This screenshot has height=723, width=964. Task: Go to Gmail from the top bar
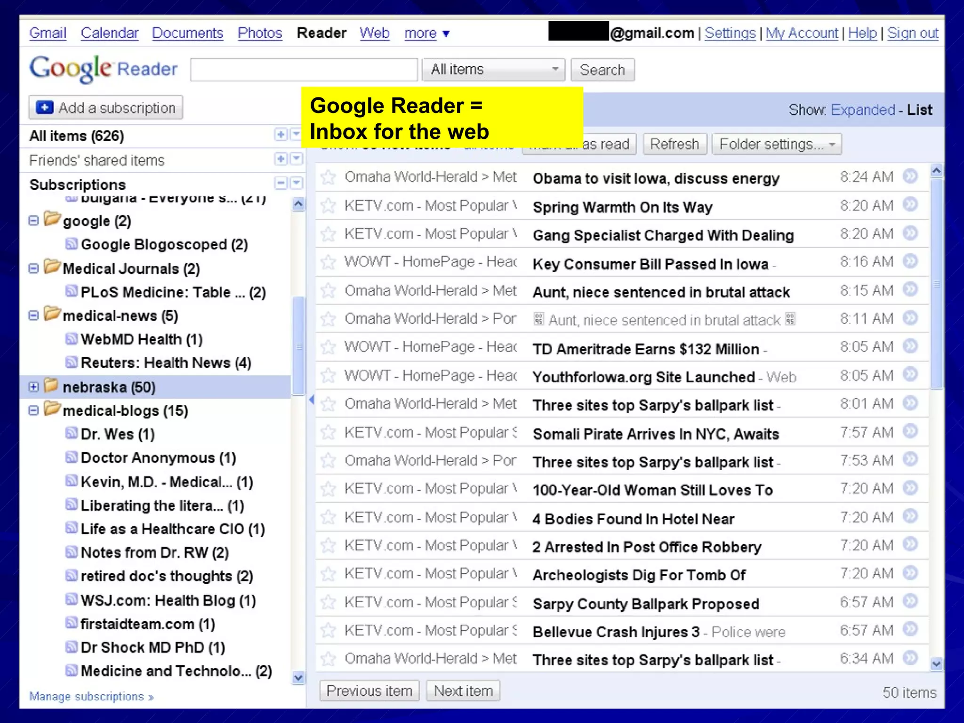48,33
